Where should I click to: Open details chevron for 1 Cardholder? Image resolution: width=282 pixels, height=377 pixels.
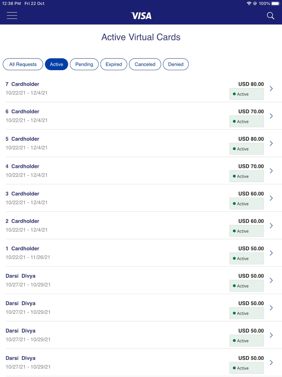271,253
